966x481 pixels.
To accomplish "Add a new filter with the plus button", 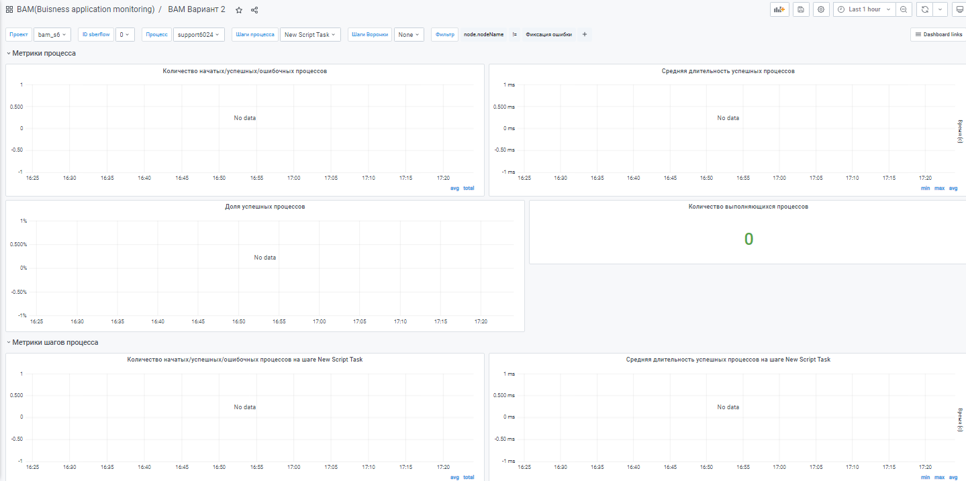I will [585, 34].
